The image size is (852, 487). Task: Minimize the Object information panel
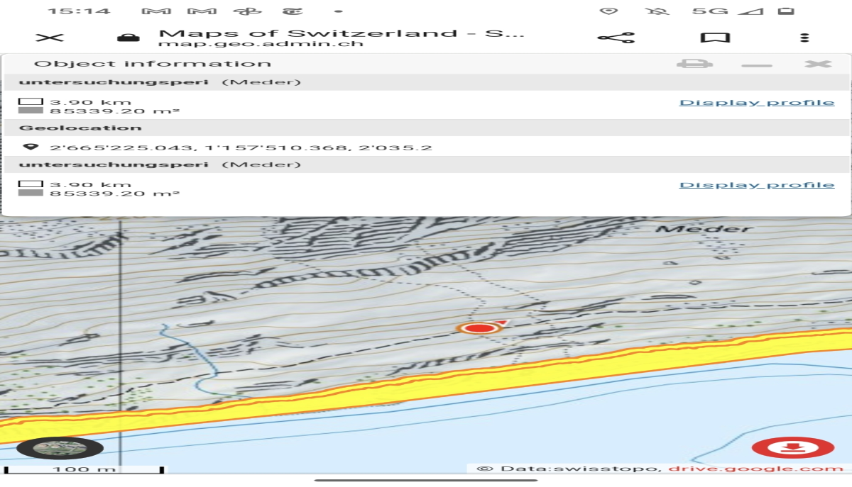756,65
